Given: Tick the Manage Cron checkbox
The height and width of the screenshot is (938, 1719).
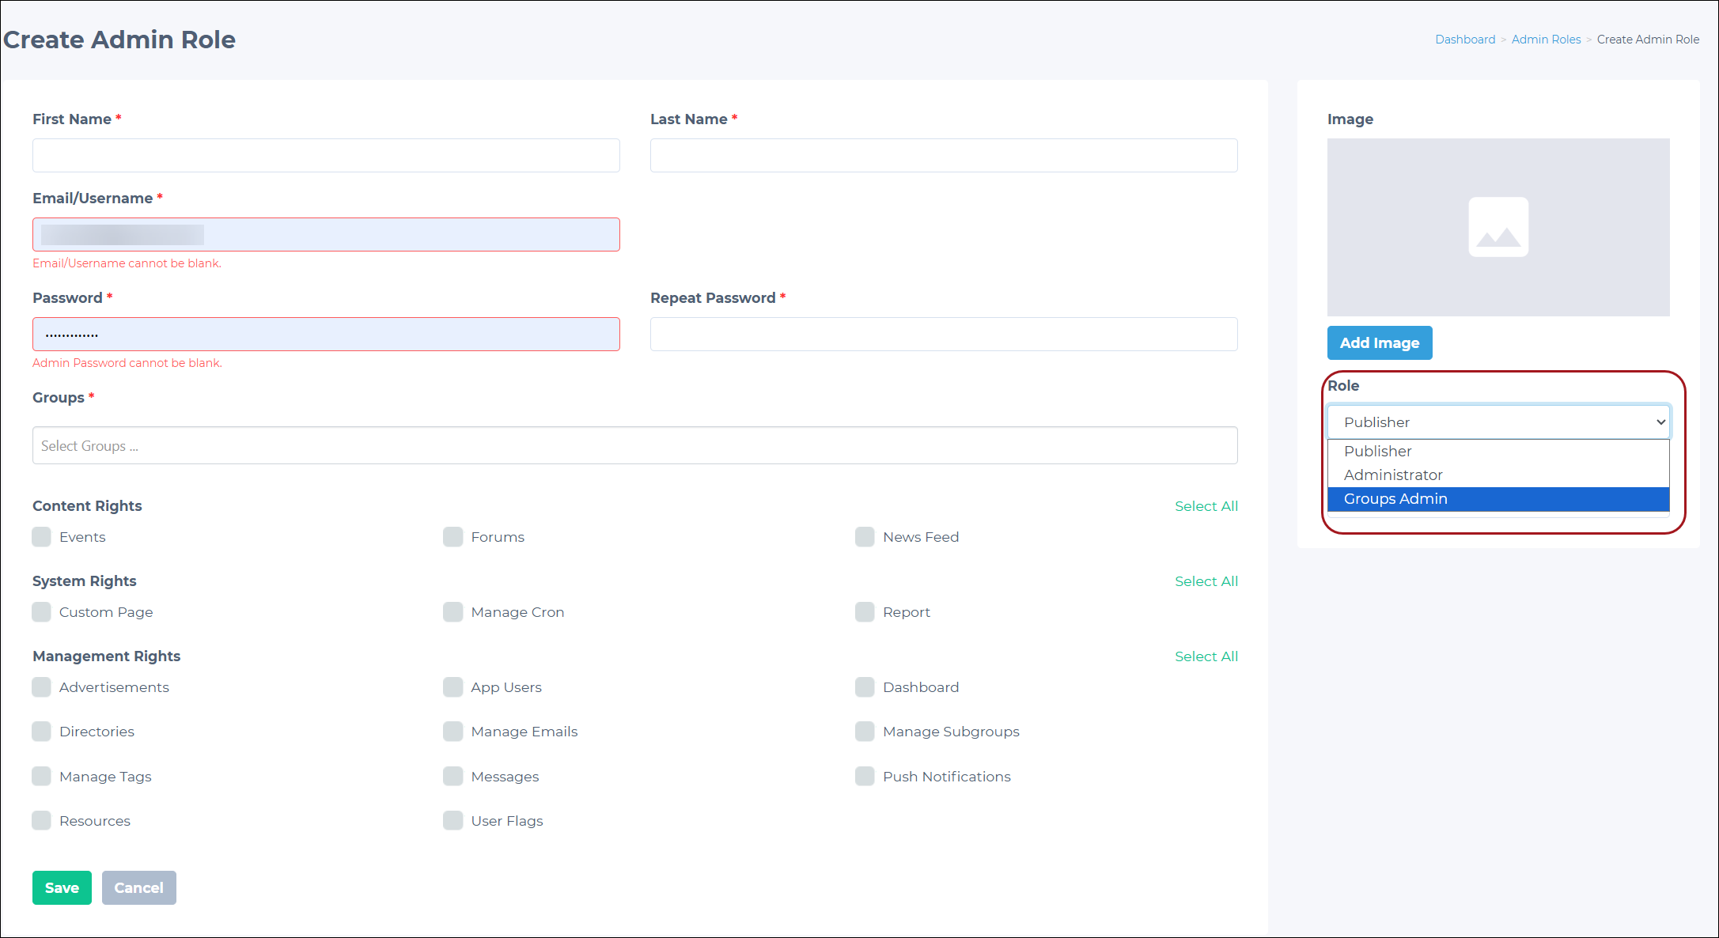Looking at the screenshot, I should 453,612.
